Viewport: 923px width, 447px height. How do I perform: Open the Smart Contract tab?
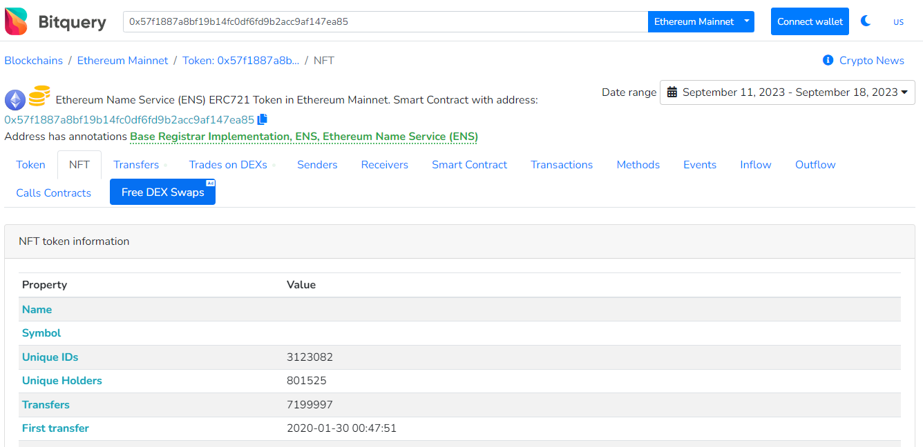click(x=470, y=164)
